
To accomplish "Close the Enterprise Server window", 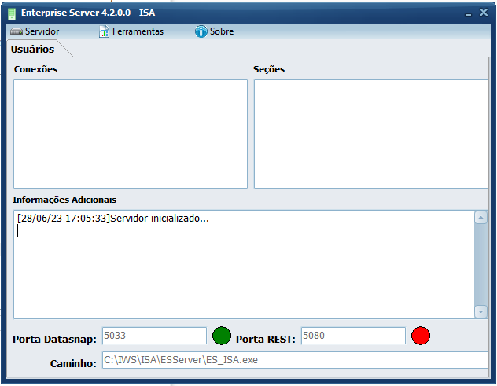I will (x=484, y=13).
